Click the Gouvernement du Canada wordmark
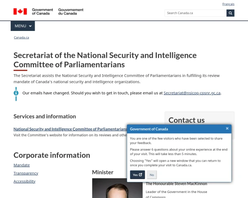Viewport: 248px width, 198px height. [x=71, y=12]
